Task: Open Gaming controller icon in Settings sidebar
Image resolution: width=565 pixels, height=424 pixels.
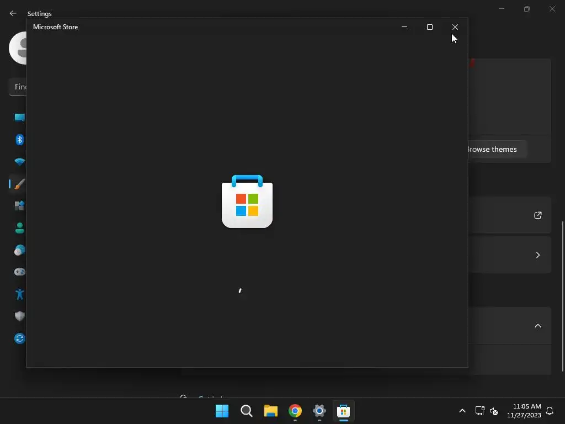Action: (x=20, y=272)
